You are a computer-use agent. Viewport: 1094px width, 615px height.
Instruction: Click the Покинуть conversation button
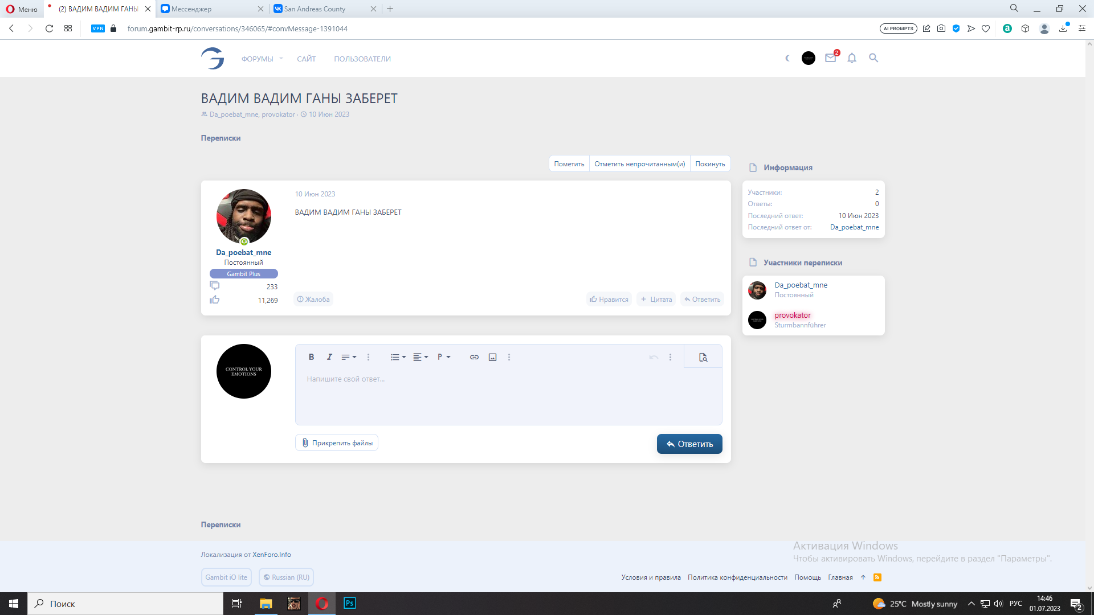[x=710, y=164]
